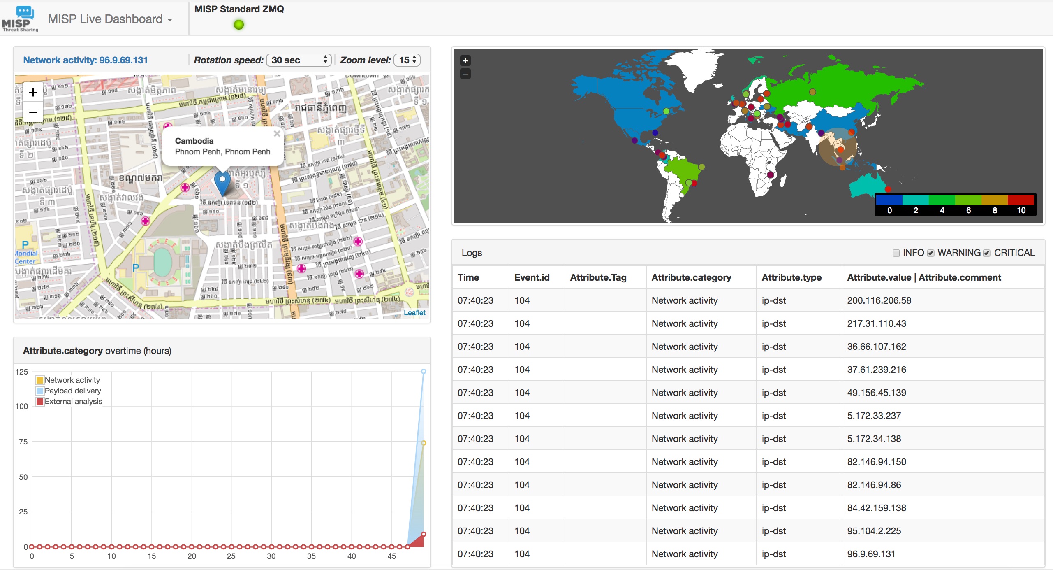Open the Zoom level selector

click(407, 60)
